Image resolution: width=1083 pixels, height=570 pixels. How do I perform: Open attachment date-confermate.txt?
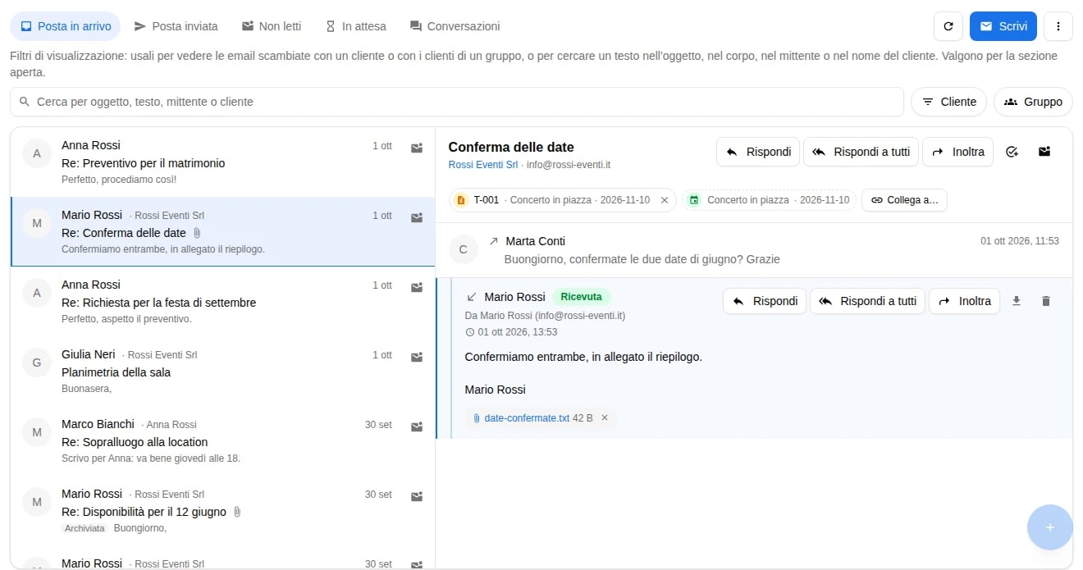pyautogui.click(x=527, y=418)
